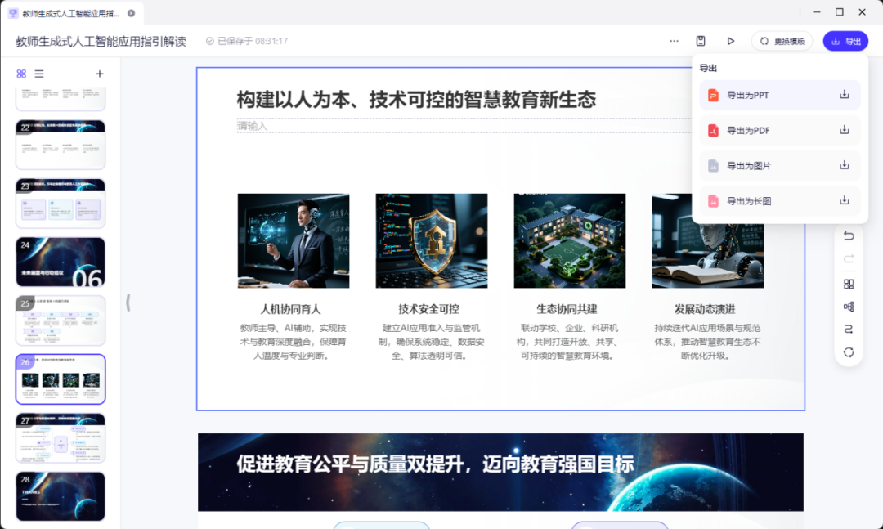Start the slideshow with the play icon

[731, 41]
